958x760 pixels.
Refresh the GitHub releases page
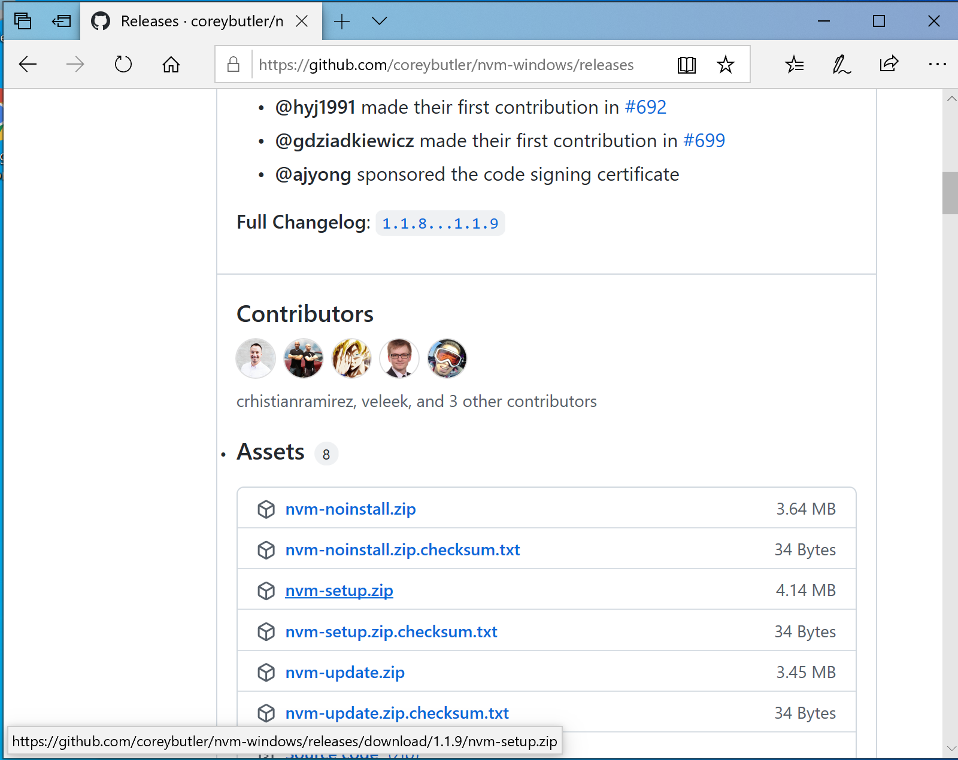point(123,64)
